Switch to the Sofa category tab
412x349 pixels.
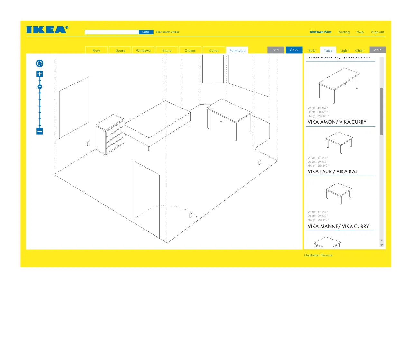[312, 51]
